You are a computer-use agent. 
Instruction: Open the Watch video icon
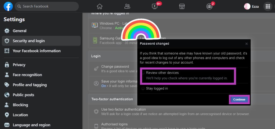click(x=155, y=6)
